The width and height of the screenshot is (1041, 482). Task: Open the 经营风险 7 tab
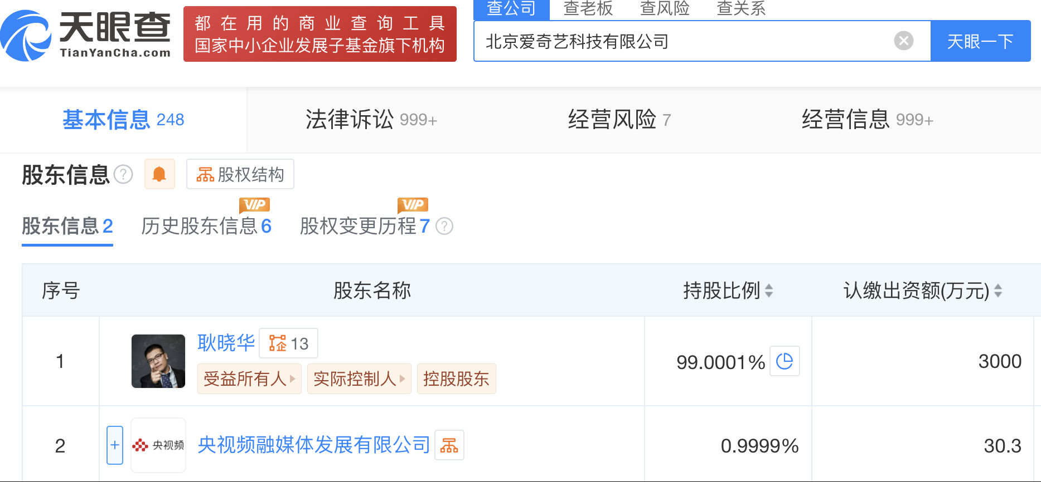619,120
